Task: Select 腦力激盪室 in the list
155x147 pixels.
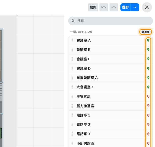Action: coord(111,106)
